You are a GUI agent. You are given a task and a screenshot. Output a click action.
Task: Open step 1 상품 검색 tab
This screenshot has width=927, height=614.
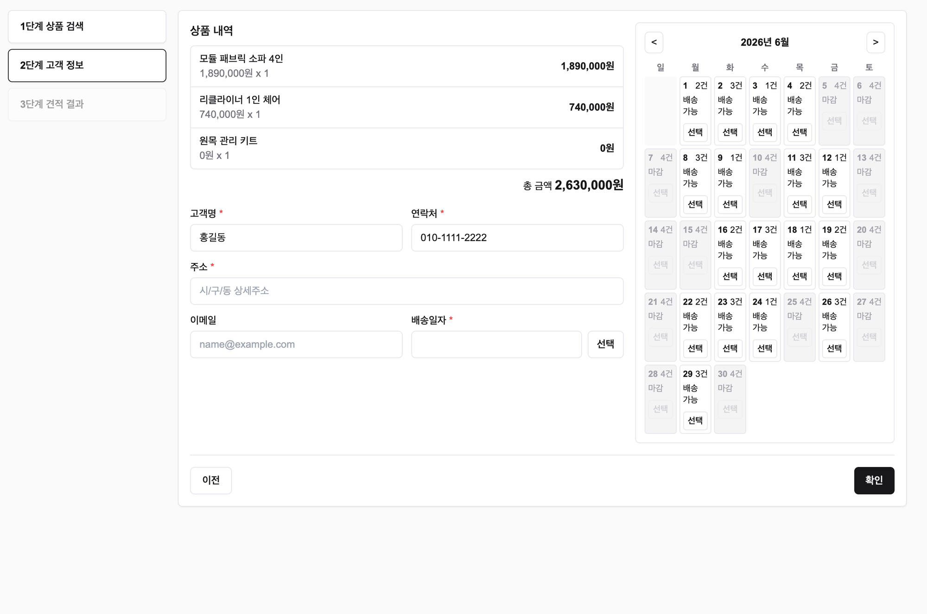click(x=87, y=26)
